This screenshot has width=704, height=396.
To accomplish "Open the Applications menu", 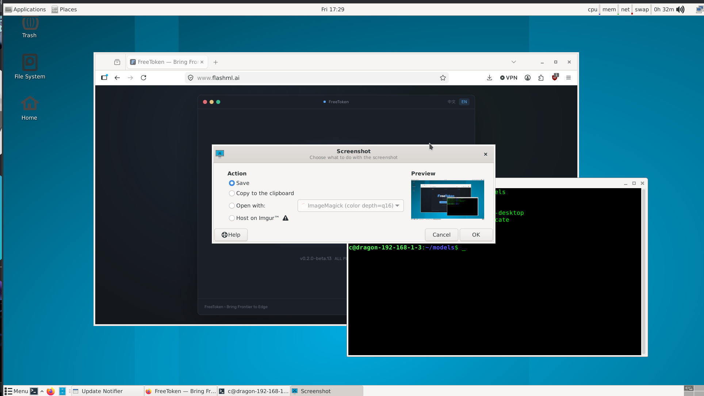I will (26, 9).
